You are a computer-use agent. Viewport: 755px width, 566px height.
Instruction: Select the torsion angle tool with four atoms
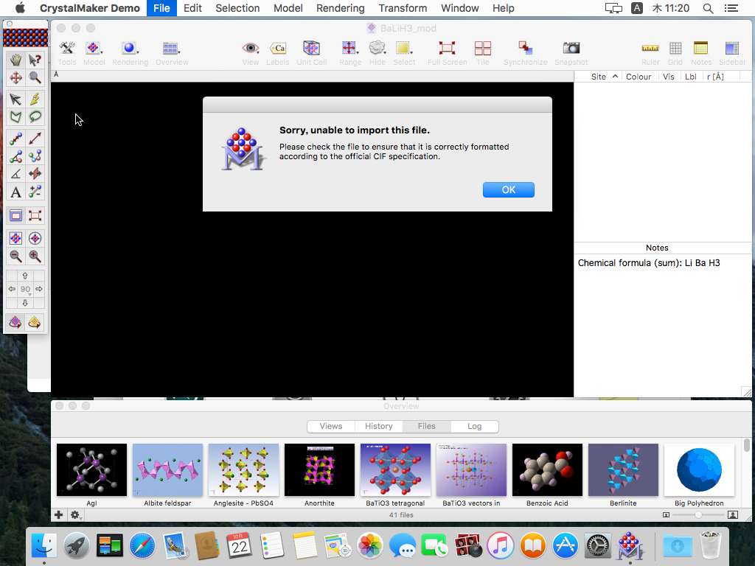[x=35, y=156]
